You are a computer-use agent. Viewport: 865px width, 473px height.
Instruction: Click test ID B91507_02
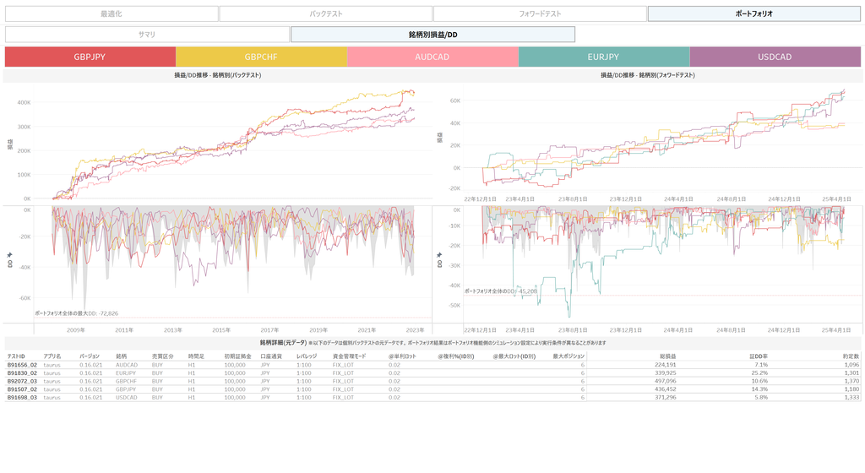click(x=22, y=389)
